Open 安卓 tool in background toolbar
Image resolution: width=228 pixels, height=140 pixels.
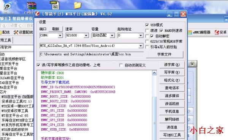[220, 32]
